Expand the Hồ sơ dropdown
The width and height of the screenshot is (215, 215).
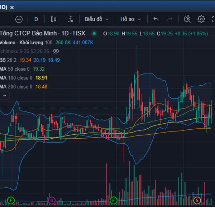coord(131,19)
